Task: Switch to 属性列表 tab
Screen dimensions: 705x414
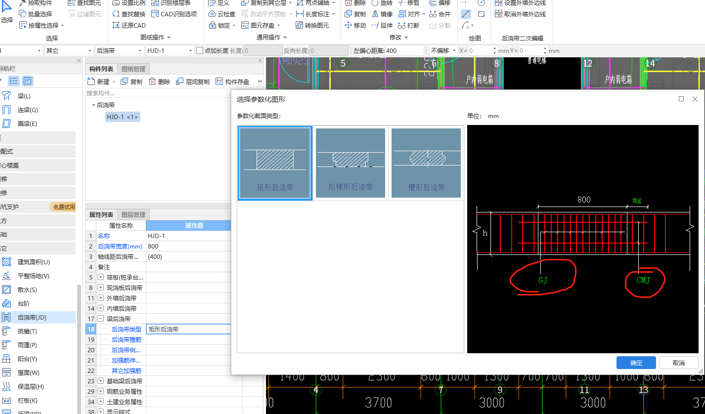Action: click(101, 215)
